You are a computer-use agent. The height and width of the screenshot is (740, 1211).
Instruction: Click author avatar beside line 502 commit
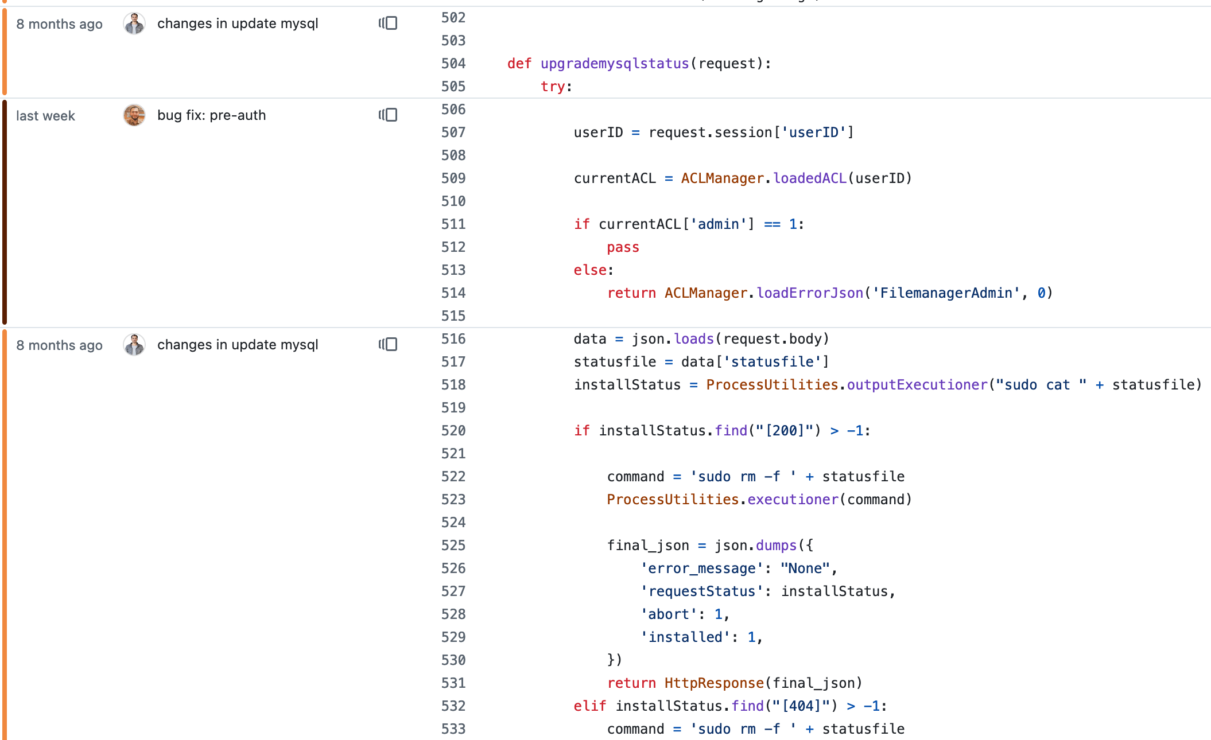(134, 24)
